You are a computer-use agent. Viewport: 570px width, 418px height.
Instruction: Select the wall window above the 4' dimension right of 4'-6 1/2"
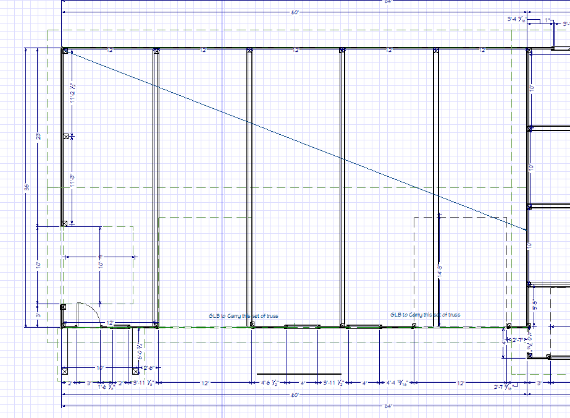click(303, 326)
